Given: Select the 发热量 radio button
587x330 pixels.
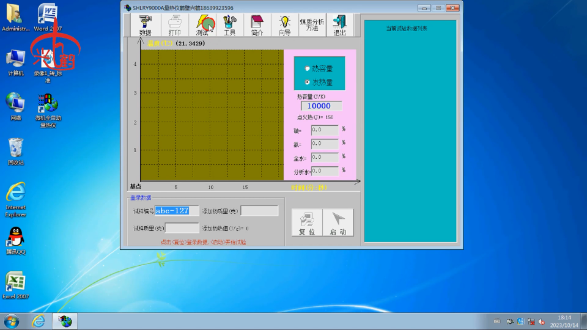Looking at the screenshot, I should click(308, 82).
